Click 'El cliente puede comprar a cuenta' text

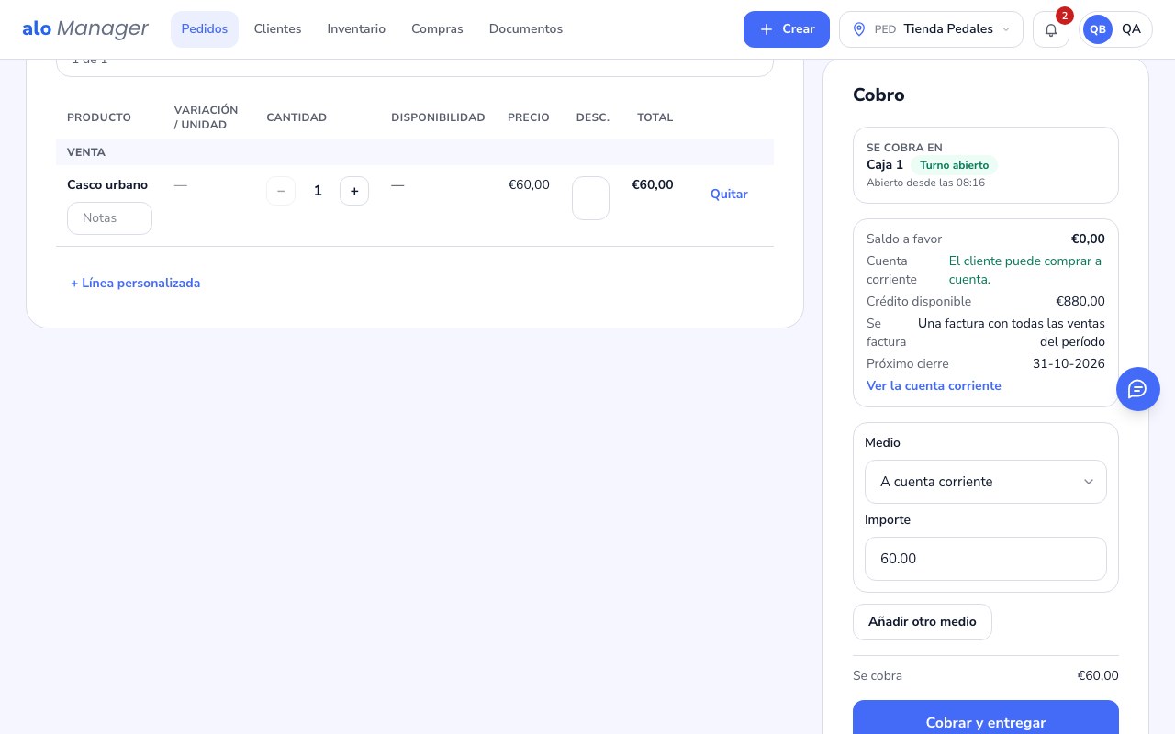click(x=1025, y=271)
